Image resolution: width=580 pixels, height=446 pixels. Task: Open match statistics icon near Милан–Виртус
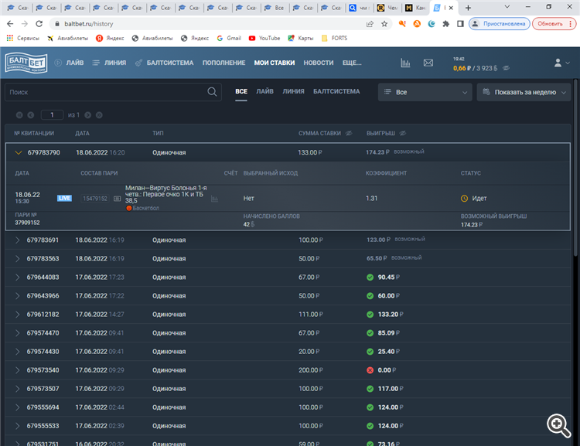pyautogui.click(x=214, y=199)
